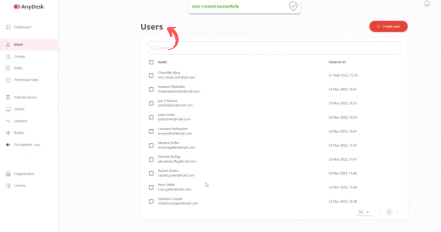This screenshot has height=232, width=441.
Task: Check the Leonard Hofstadter row checkbox
Action: coord(151,131)
